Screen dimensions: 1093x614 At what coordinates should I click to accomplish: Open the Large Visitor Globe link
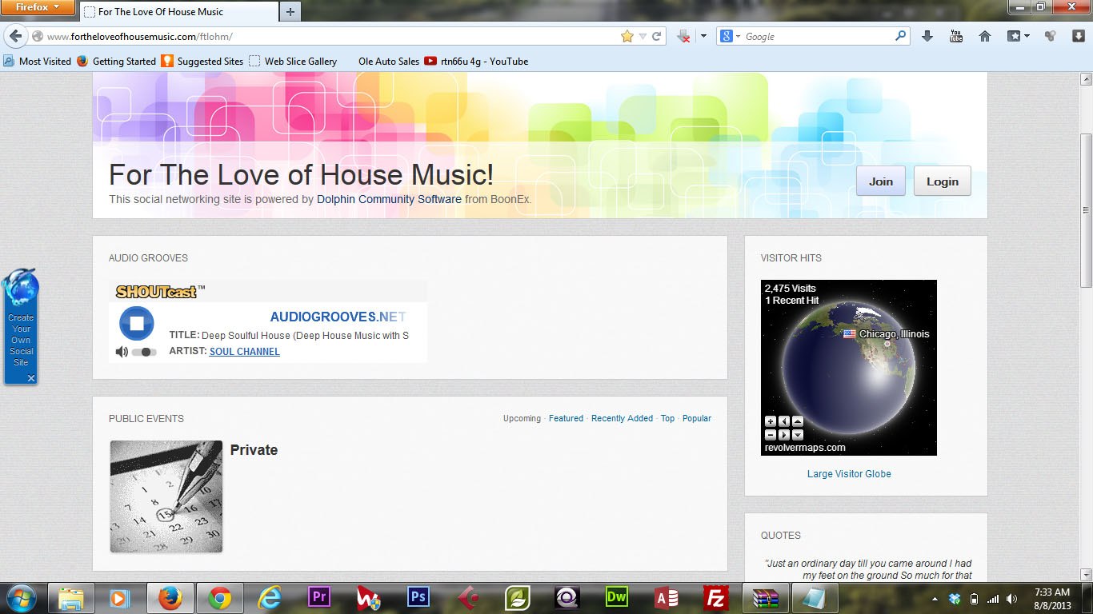[849, 473]
